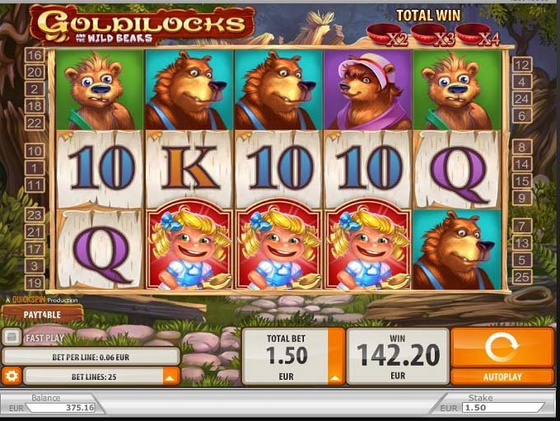Expand the Bet Lines up arrow
560x421 pixels.
point(170,377)
